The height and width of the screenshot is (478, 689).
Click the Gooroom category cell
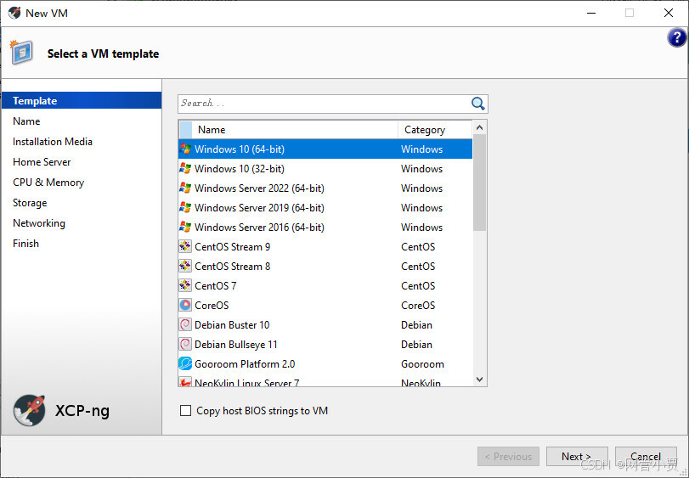pos(422,364)
